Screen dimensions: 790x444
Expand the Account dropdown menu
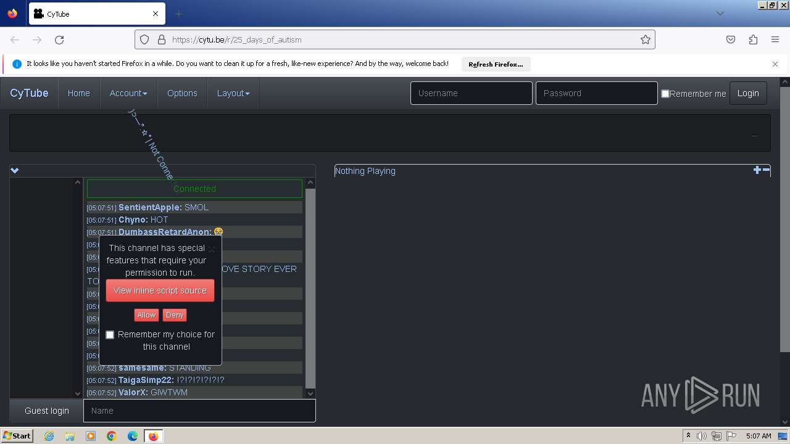pos(128,93)
